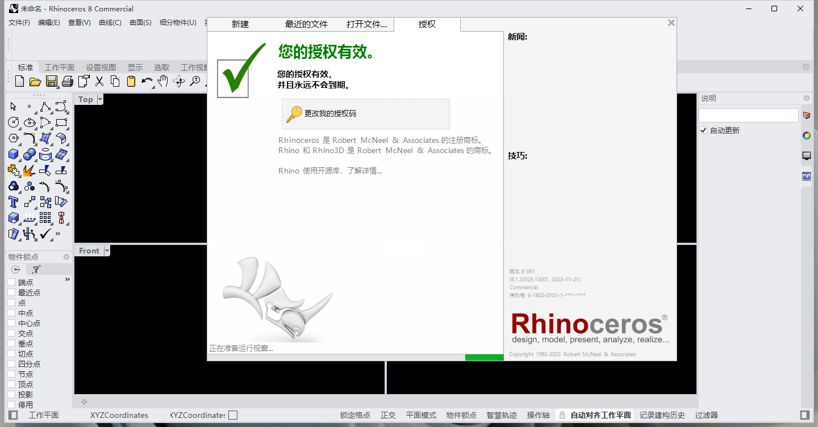Select the Join puzzle-piece tool
This screenshot has width=818, height=427.
[14, 170]
